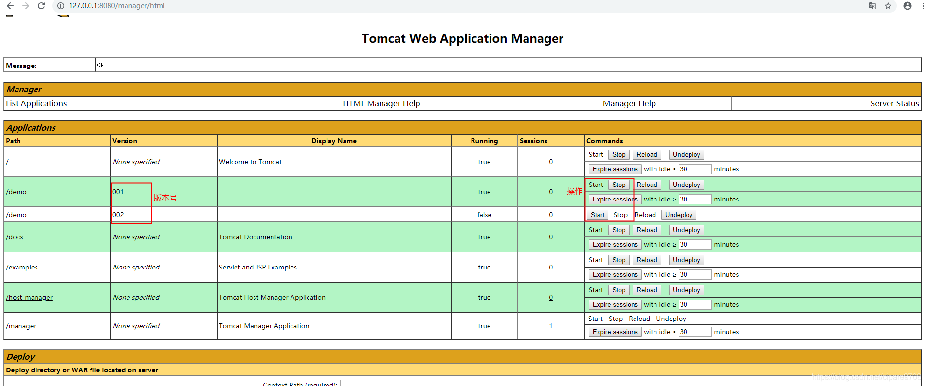Reload the Tomcat Documentation application
The height and width of the screenshot is (386, 926).
(x=647, y=230)
